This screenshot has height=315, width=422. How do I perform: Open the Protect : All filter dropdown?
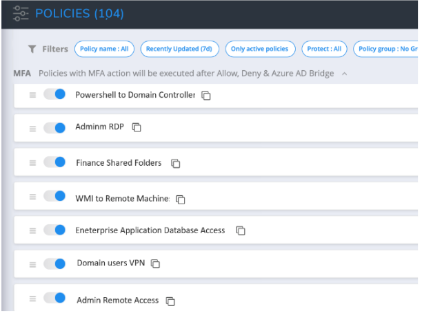pyautogui.click(x=324, y=49)
